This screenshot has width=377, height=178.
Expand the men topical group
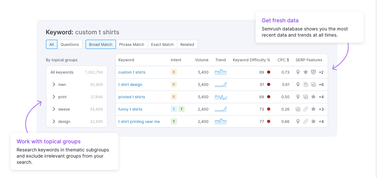54,84
